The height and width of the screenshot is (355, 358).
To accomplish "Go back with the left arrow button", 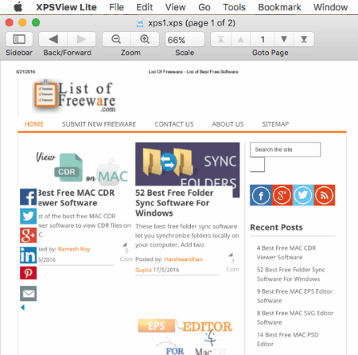I will (x=53, y=39).
